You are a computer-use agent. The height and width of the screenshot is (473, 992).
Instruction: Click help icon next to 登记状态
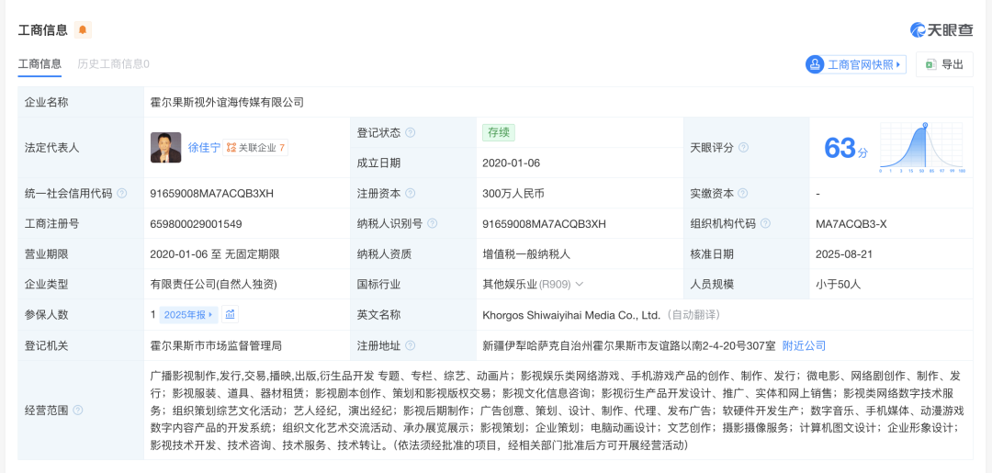[x=410, y=133]
